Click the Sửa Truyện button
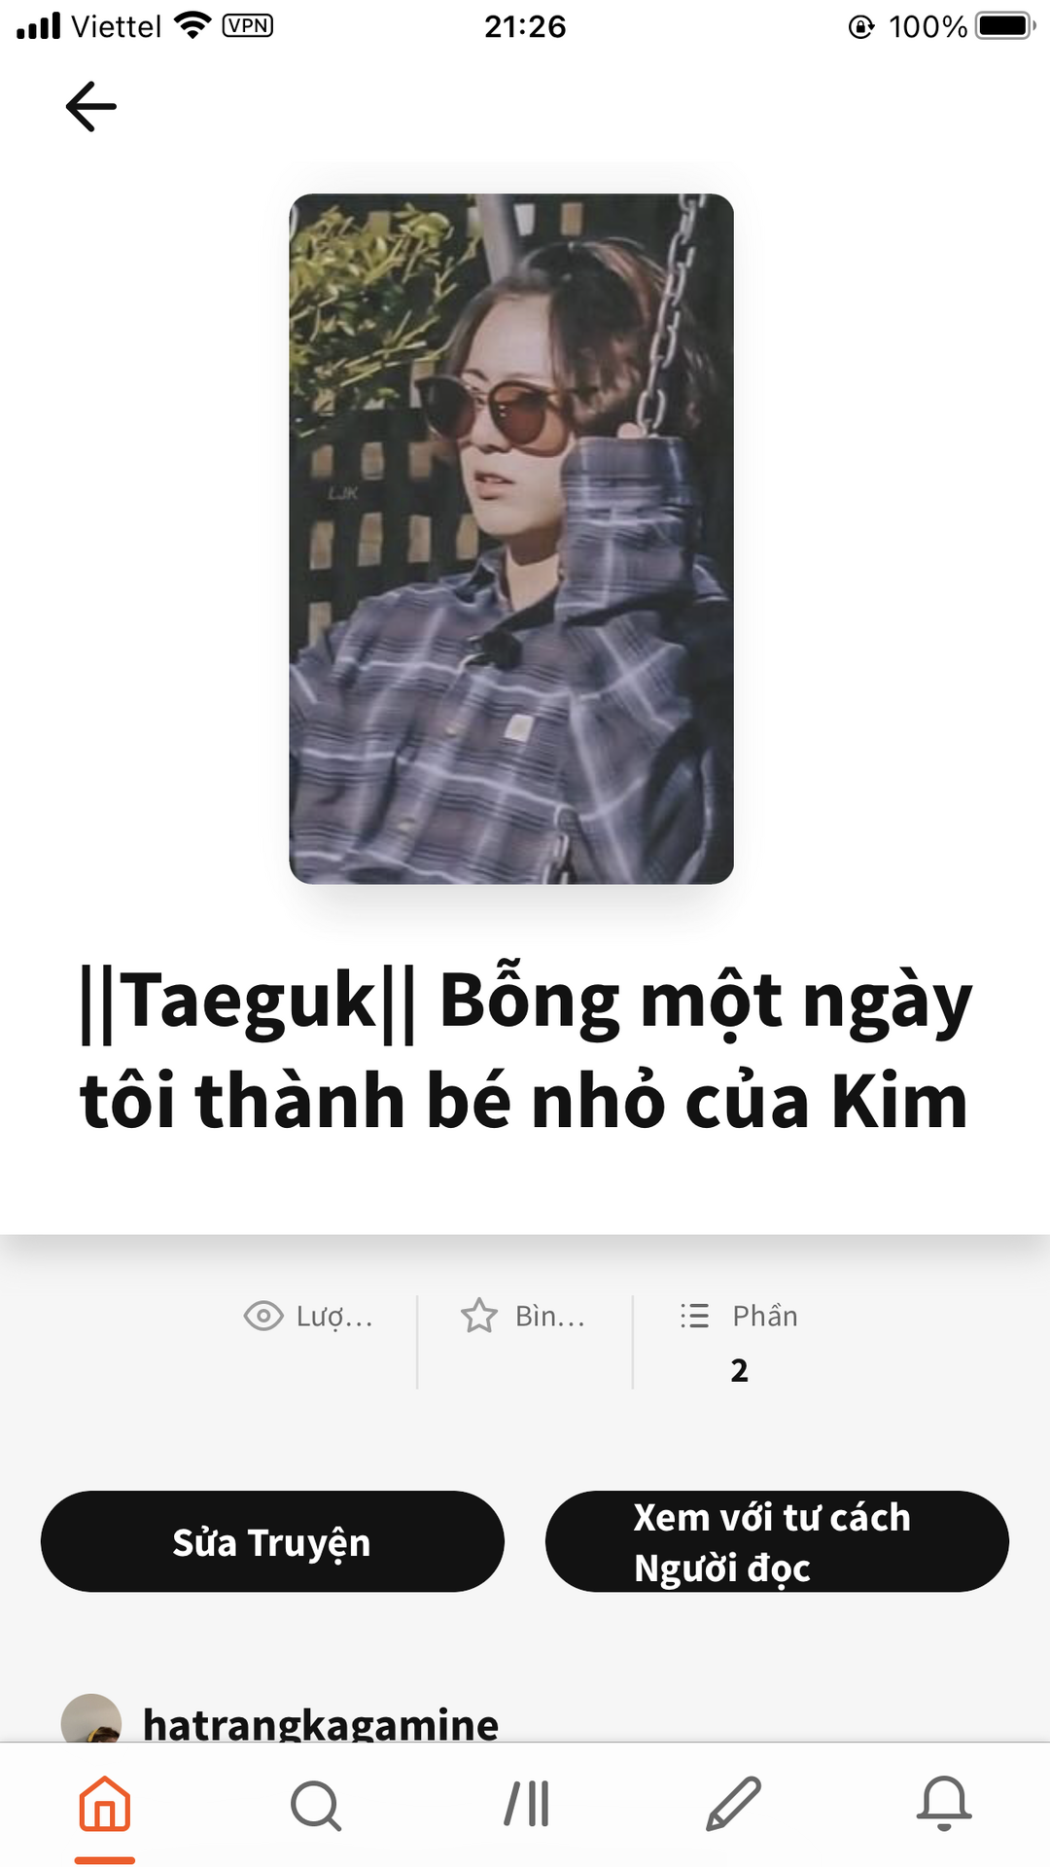 point(272,1541)
